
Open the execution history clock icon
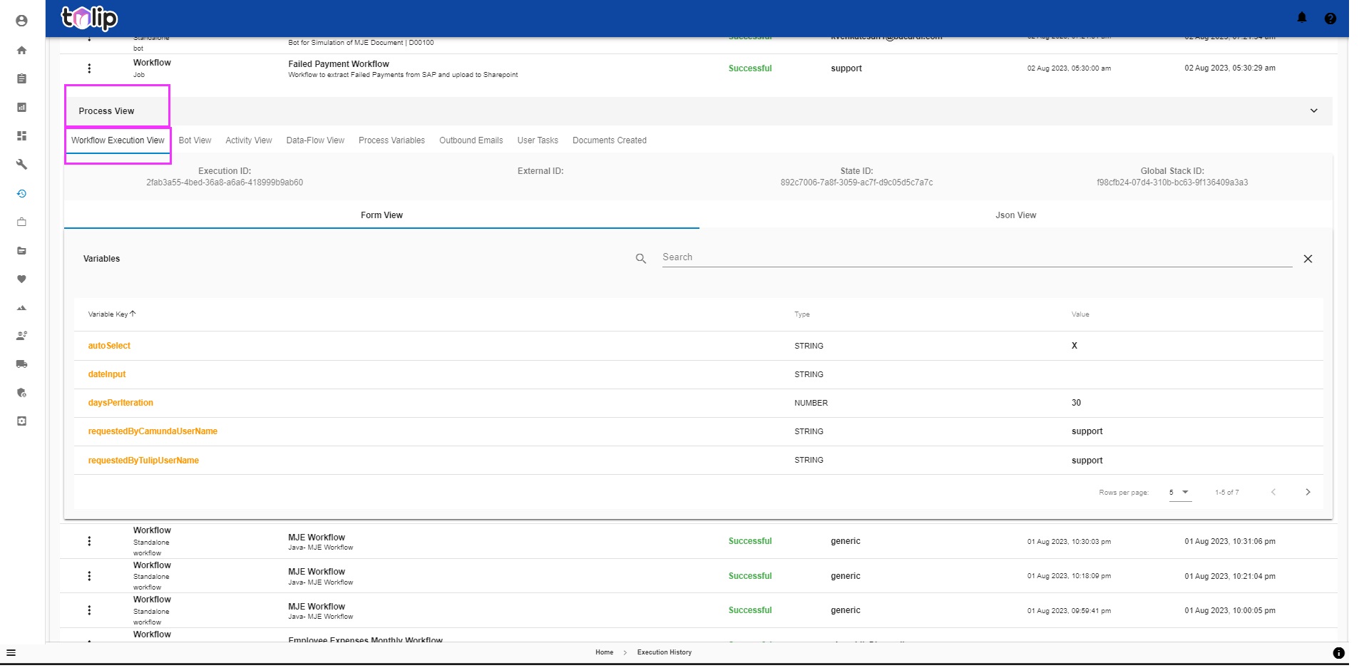tap(21, 193)
